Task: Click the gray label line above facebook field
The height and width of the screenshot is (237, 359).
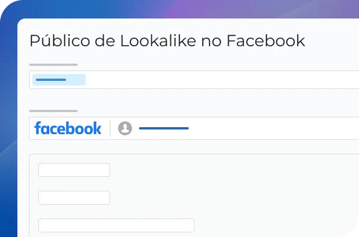Action: (53, 111)
